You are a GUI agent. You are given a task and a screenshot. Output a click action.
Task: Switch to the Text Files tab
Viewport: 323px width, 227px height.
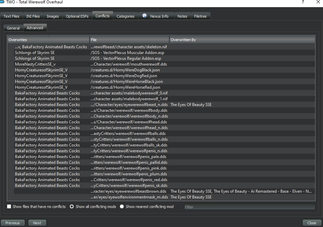tap(11, 16)
